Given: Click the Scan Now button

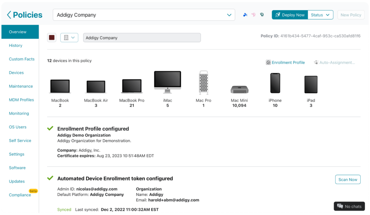Looking at the screenshot, I should click(x=348, y=179).
